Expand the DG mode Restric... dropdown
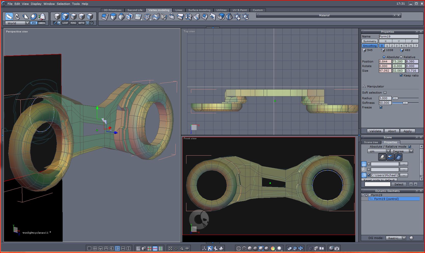425x253 pixels. click(x=404, y=238)
